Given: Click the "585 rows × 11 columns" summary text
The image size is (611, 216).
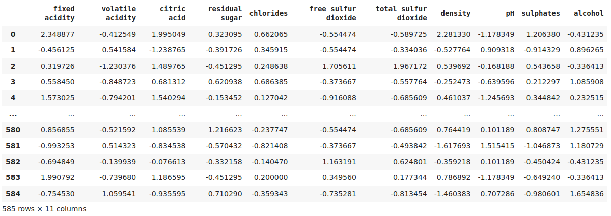Looking at the screenshot, I should point(44,209).
